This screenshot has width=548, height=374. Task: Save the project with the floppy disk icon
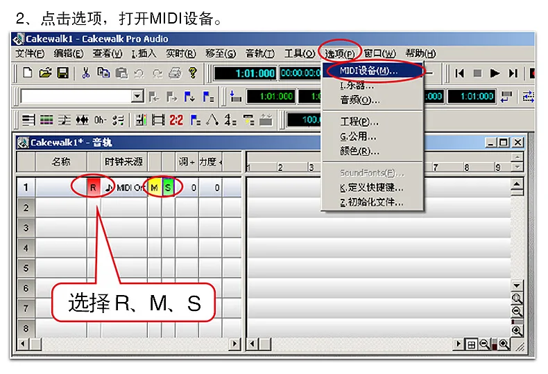tap(62, 73)
